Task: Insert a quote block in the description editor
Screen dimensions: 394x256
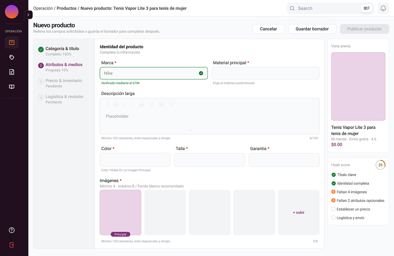Action: [141, 105]
